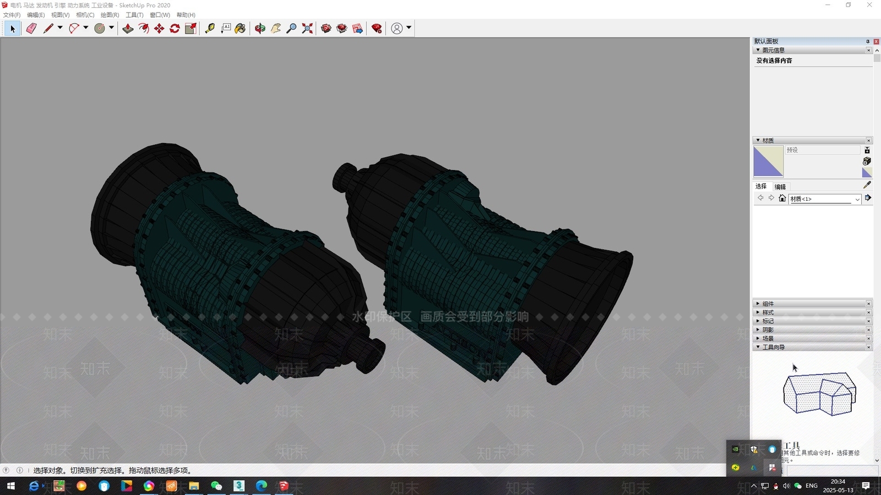Select the Move tool

tap(159, 29)
